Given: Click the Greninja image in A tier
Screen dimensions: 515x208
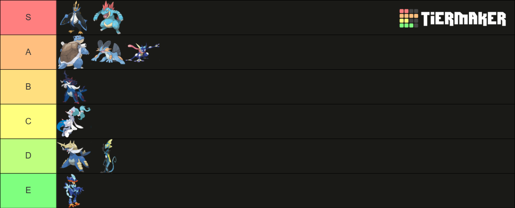Looking at the screenshot, I should tap(143, 52).
